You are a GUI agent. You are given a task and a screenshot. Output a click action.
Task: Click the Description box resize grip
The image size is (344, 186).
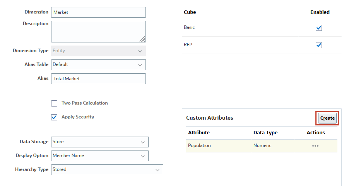click(142, 39)
